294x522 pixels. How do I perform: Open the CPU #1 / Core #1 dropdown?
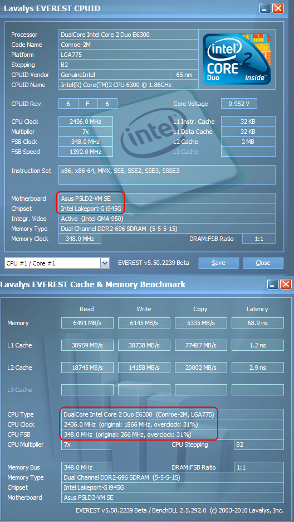point(105,263)
